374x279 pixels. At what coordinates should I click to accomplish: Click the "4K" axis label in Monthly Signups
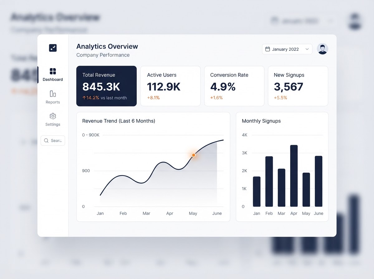[x=245, y=135]
